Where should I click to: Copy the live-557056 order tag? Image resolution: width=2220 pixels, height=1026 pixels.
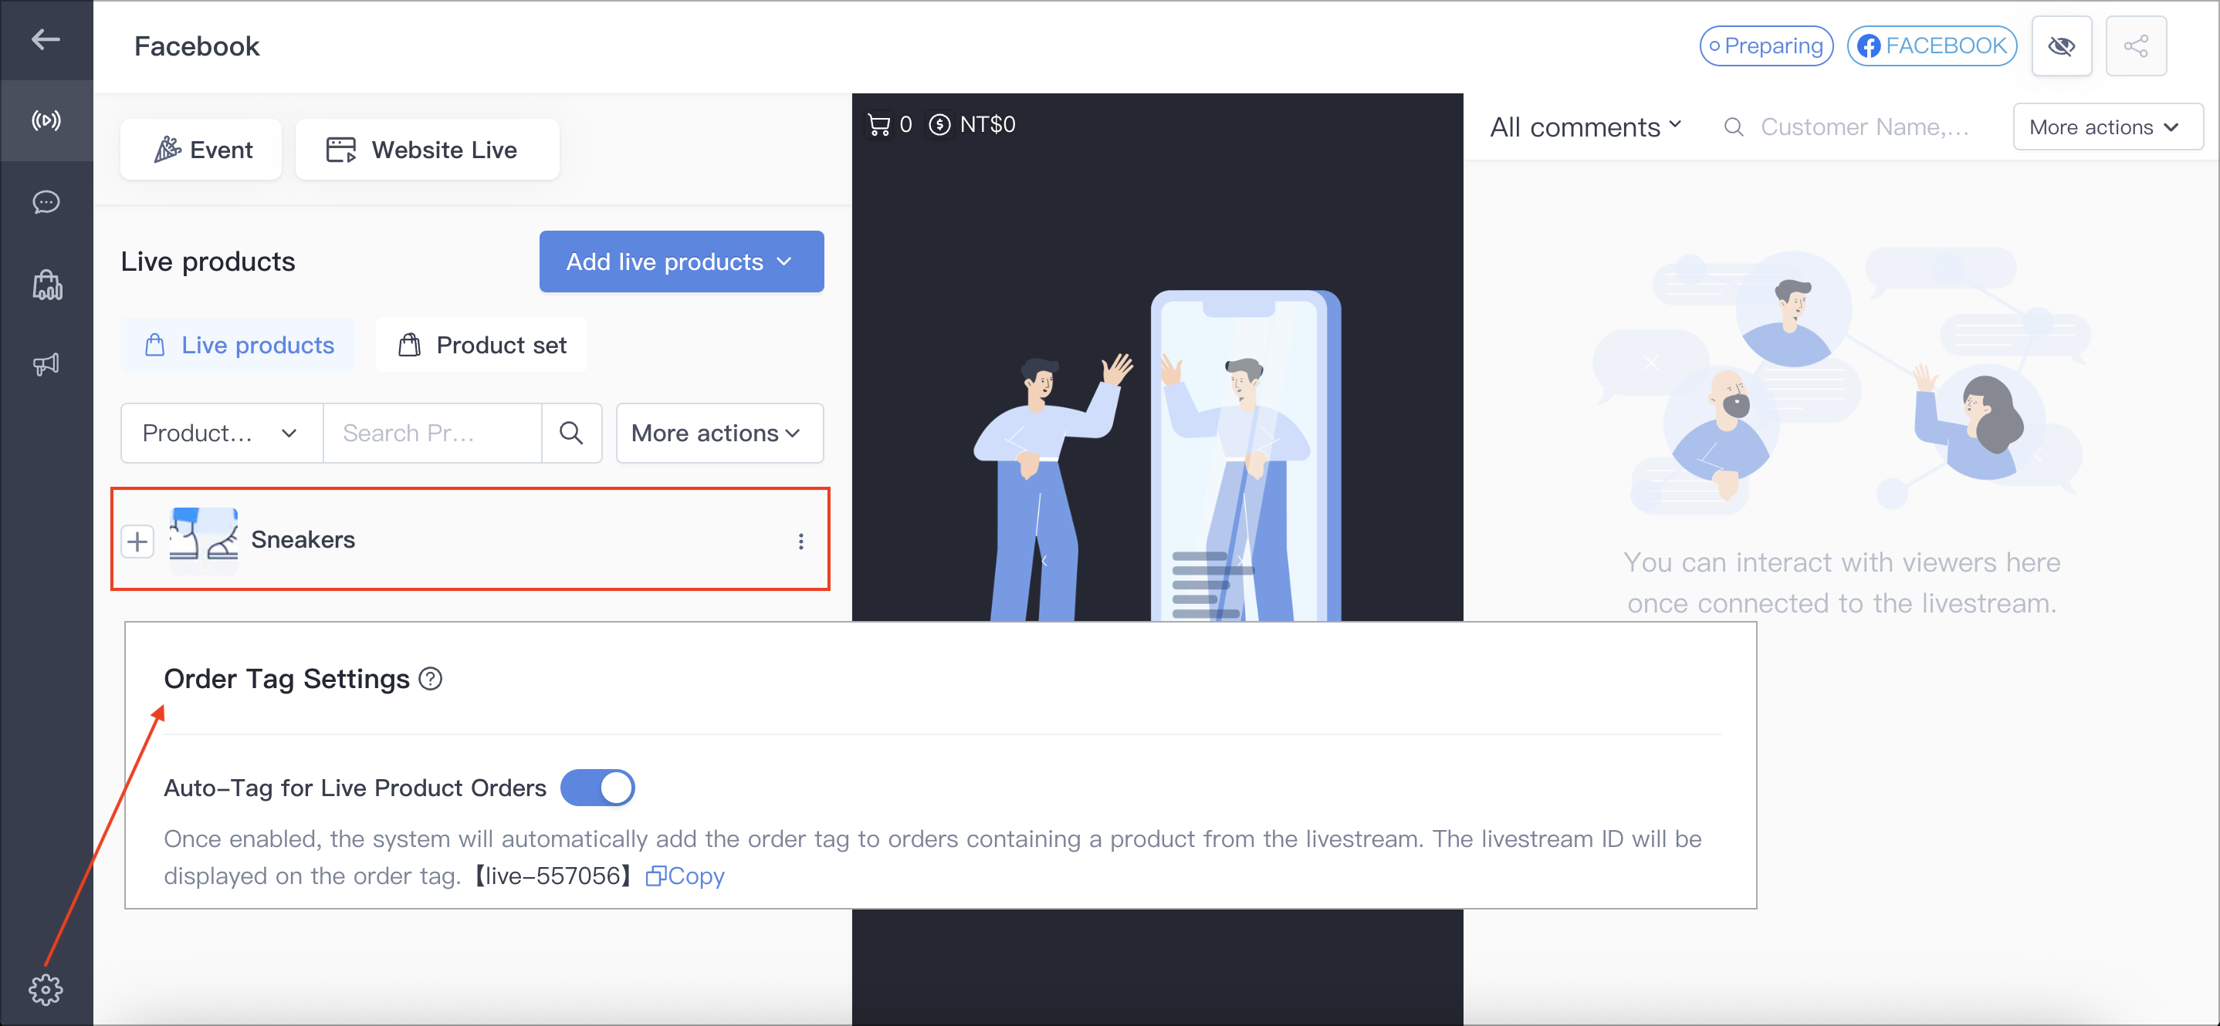pyautogui.click(x=685, y=876)
